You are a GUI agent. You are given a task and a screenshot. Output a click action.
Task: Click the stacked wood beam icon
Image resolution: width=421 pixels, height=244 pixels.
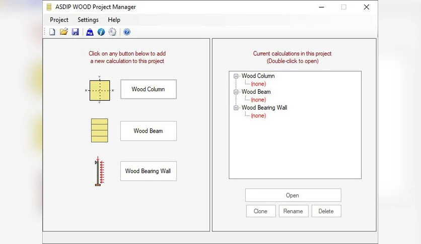pyautogui.click(x=100, y=131)
